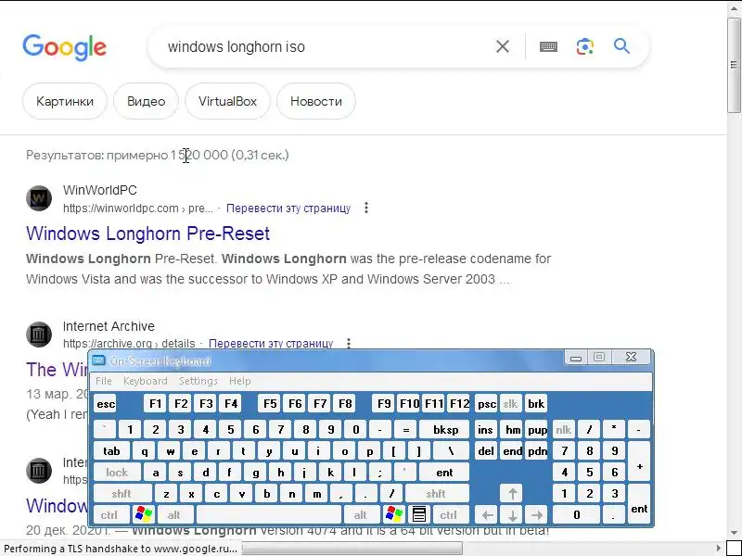Image resolution: width=742 pixels, height=556 pixels.
Task: Submit search with the blue magnifier icon
Action: click(621, 46)
